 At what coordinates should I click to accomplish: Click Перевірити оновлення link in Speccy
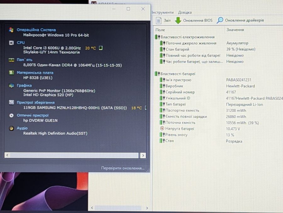[x=123, y=168]
